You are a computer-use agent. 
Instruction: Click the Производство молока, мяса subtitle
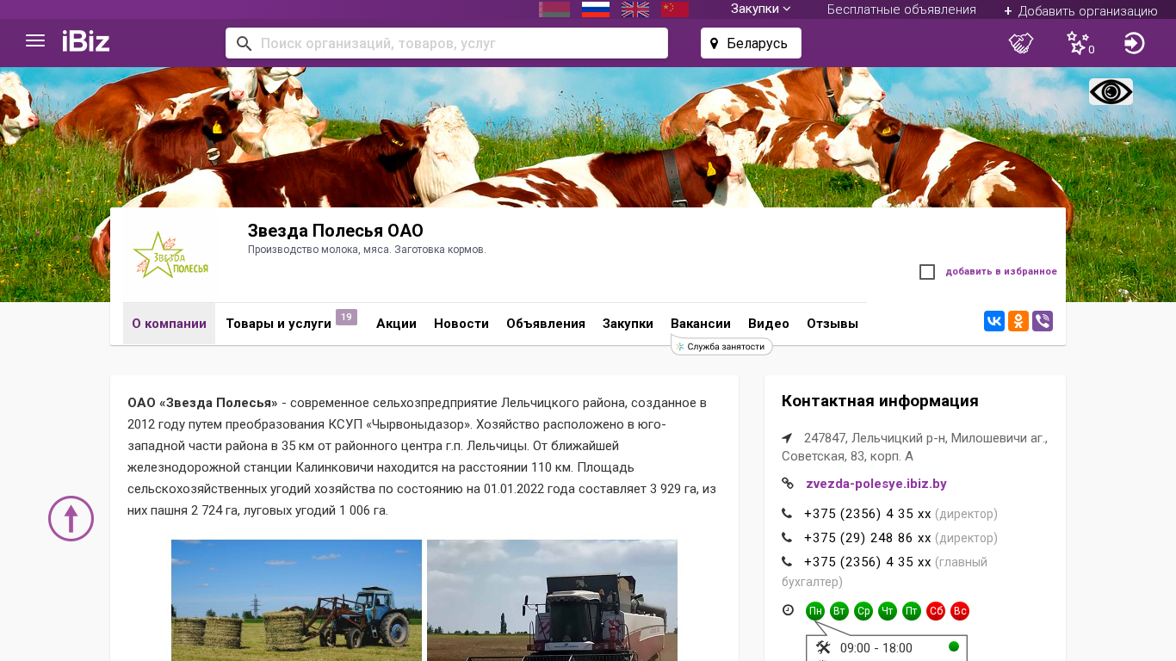pos(367,250)
